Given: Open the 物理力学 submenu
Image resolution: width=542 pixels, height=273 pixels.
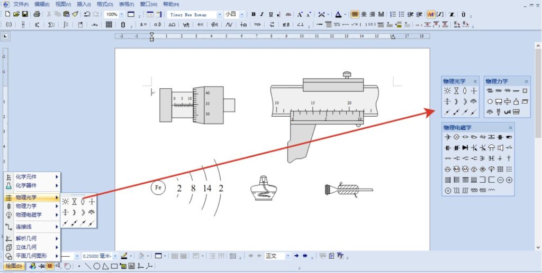Looking at the screenshot, I should tap(32, 206).
